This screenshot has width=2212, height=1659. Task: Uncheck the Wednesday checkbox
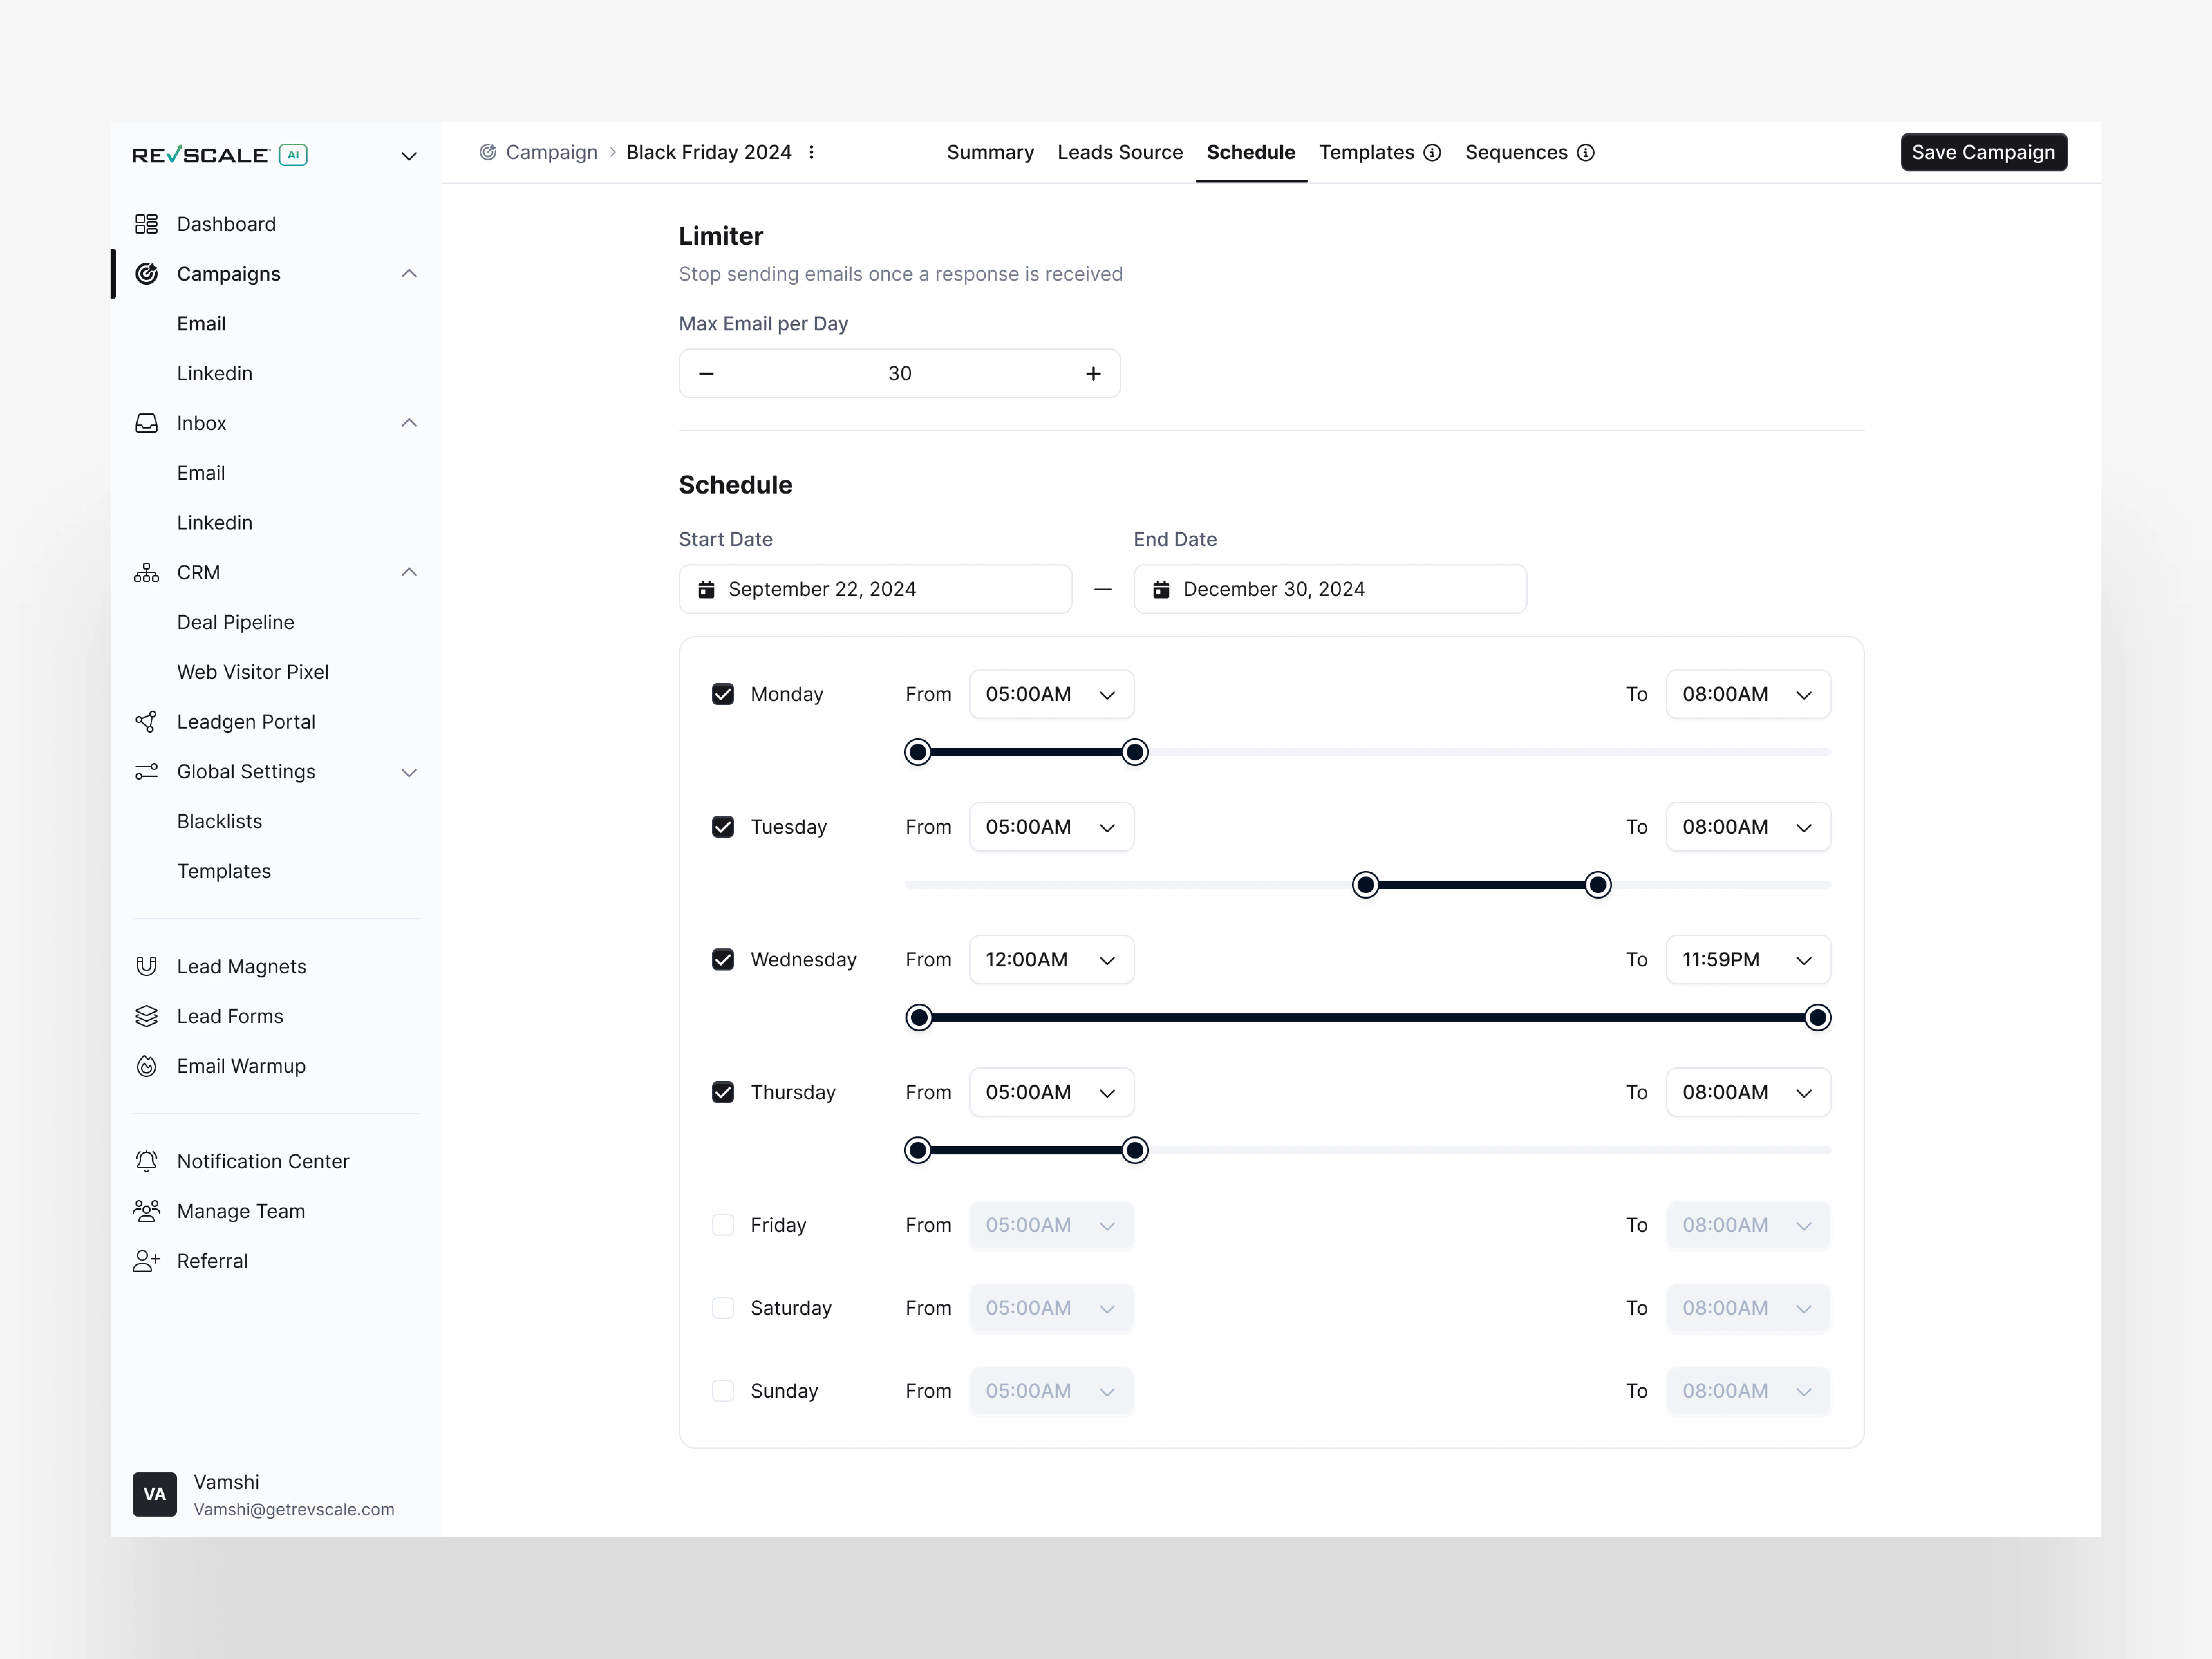click(723, 960)
